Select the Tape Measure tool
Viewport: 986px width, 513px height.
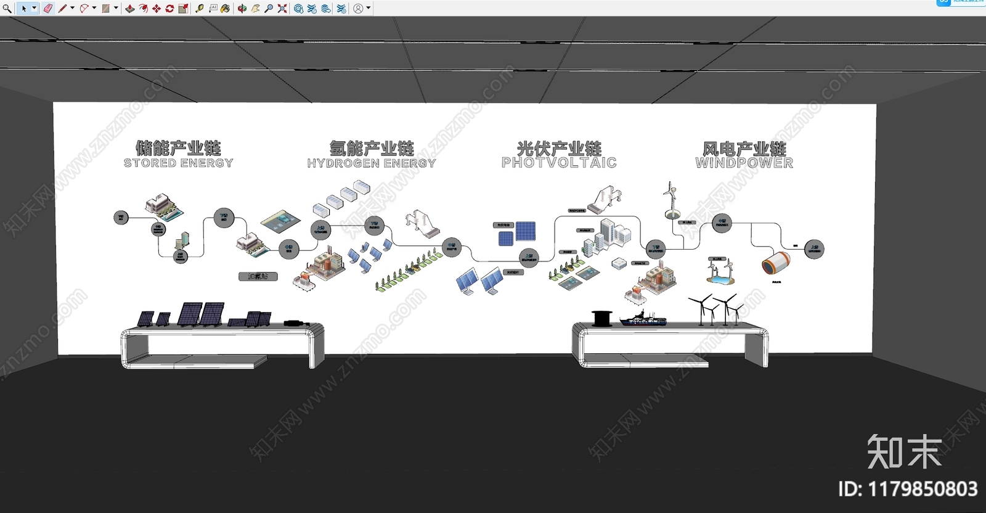click(200, 9)
